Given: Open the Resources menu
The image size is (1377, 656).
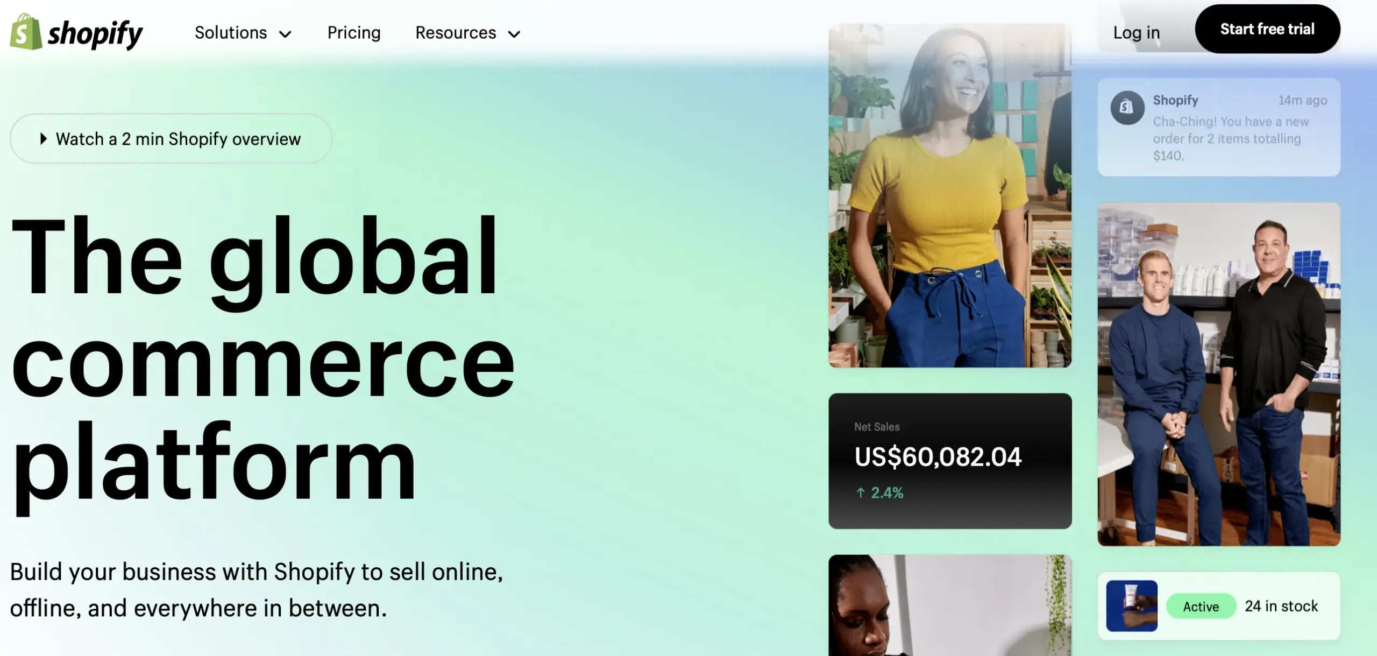Looking at the screenshot, I should [x=468, y=33].
